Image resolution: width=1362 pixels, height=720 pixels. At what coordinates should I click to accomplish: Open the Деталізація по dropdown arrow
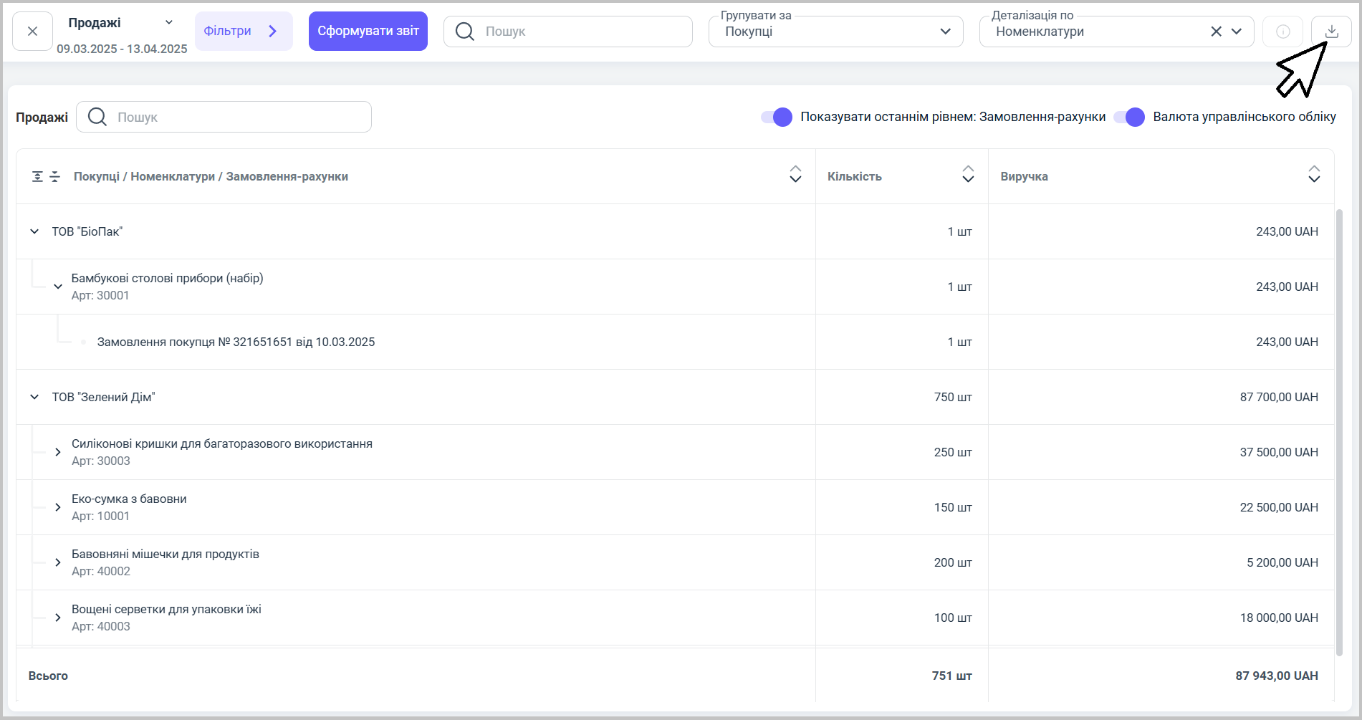click(x=1237, y=32)
